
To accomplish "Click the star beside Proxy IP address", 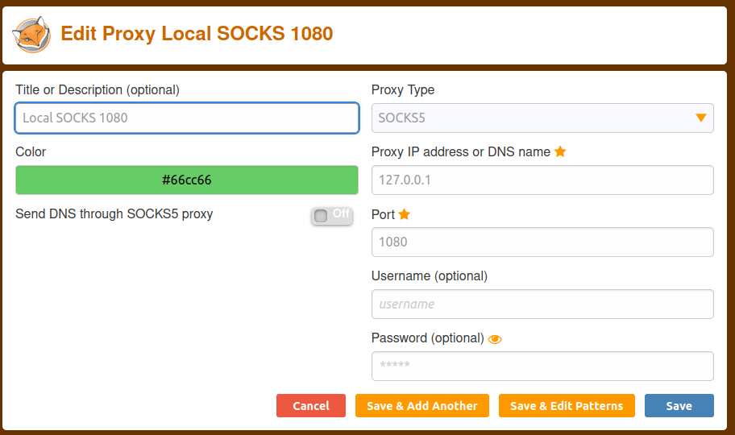I will (560, 151).
